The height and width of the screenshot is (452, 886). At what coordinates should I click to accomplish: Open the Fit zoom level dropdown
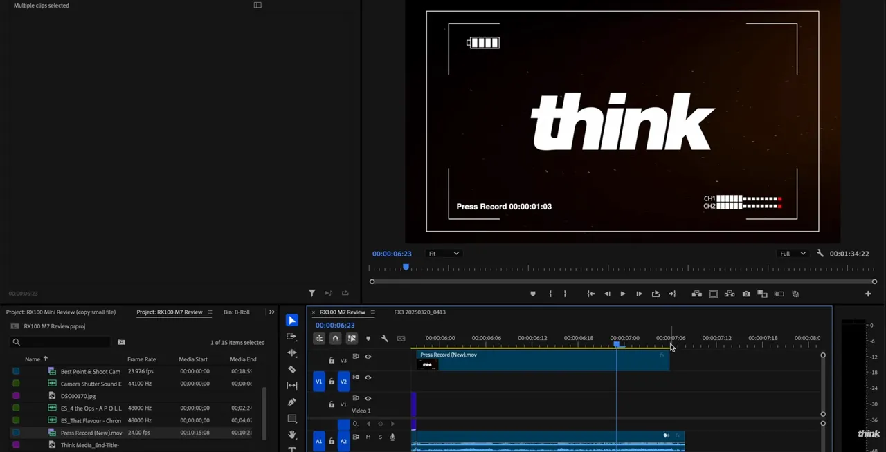point(443,254)
